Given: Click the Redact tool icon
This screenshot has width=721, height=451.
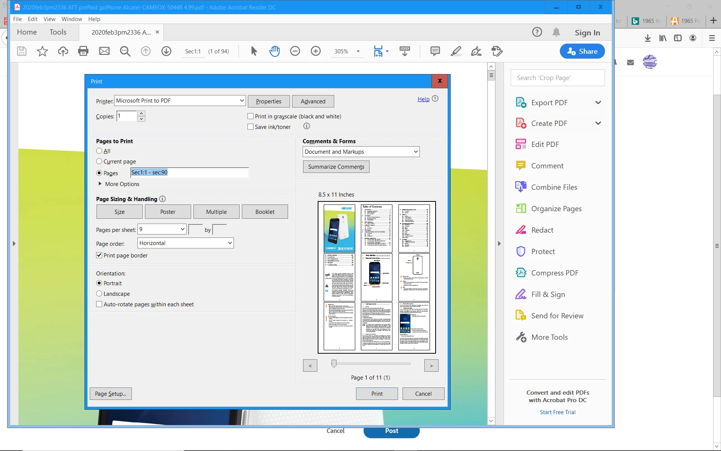Looking at the screenshot, I should [520, 230].
